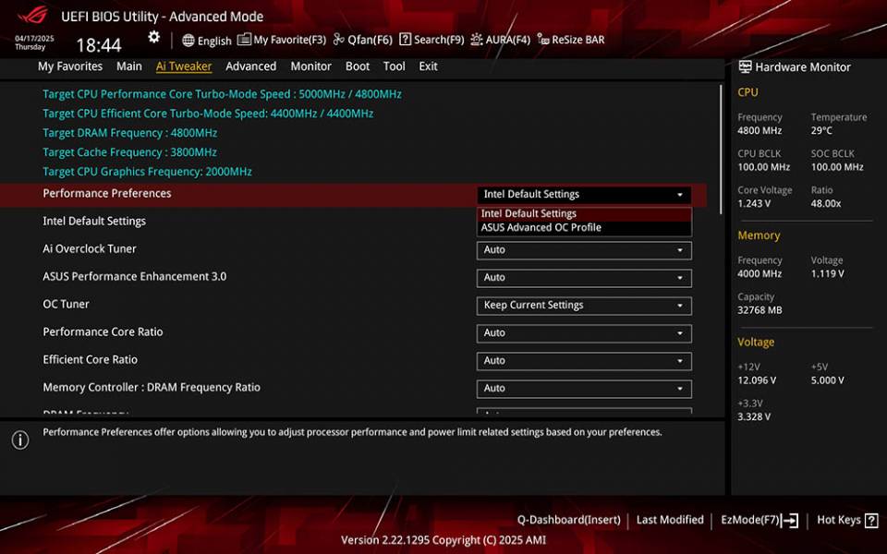Open the Tool tab
This screenshot has width=887, height=554.
pos(394,66)
